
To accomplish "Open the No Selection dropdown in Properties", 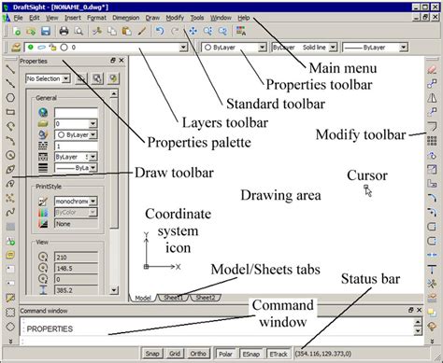I will pos(65,78).
